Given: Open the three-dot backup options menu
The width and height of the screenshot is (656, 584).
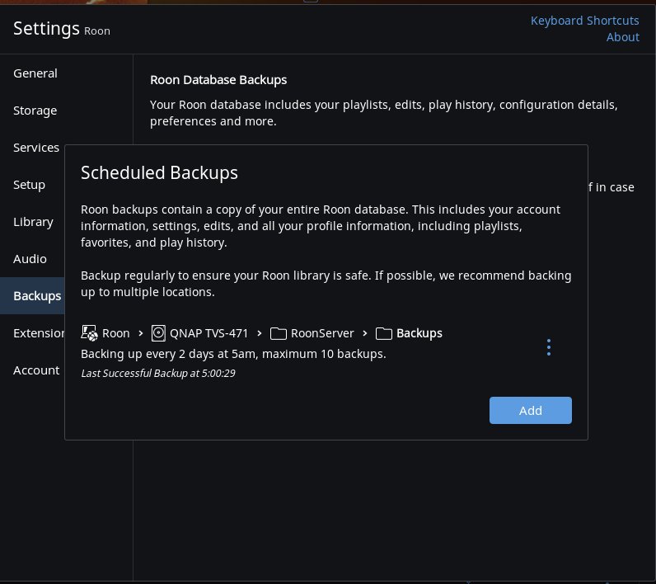Looking at the screenshot, I should [x=549, y=347].
